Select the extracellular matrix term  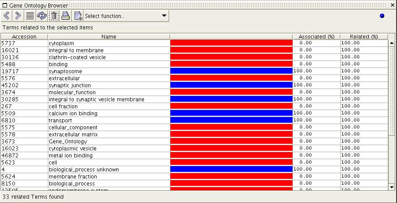(x=73, y=135)
